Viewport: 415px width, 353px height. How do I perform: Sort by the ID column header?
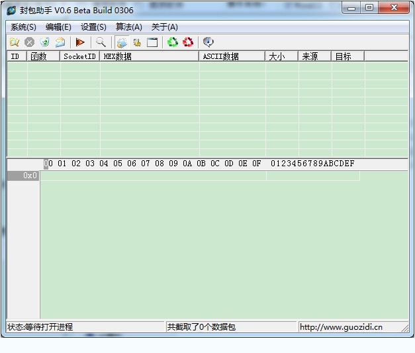[17, 56]
